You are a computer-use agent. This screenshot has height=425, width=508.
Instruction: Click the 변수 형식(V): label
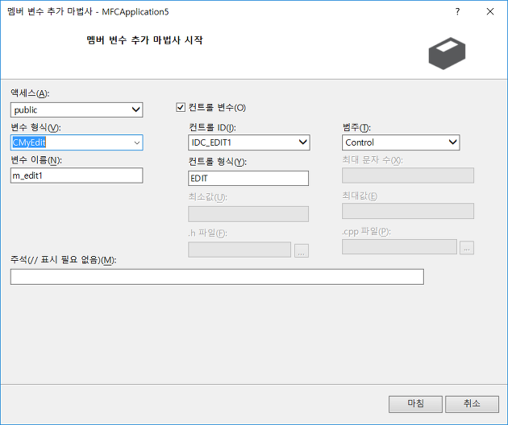point(35,127)
